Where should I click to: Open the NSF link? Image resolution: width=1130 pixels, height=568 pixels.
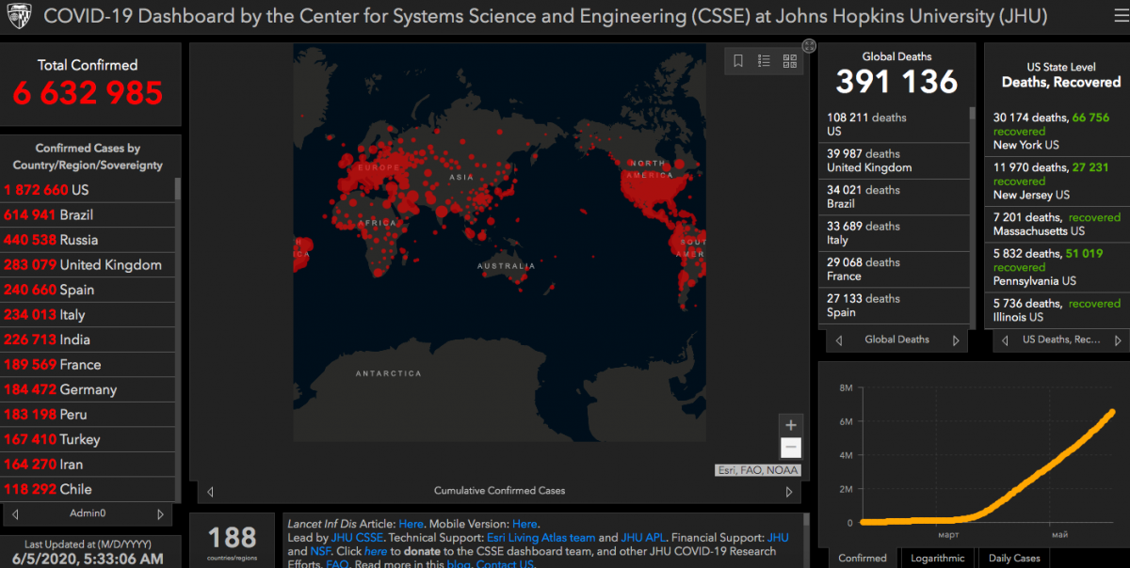322,551
